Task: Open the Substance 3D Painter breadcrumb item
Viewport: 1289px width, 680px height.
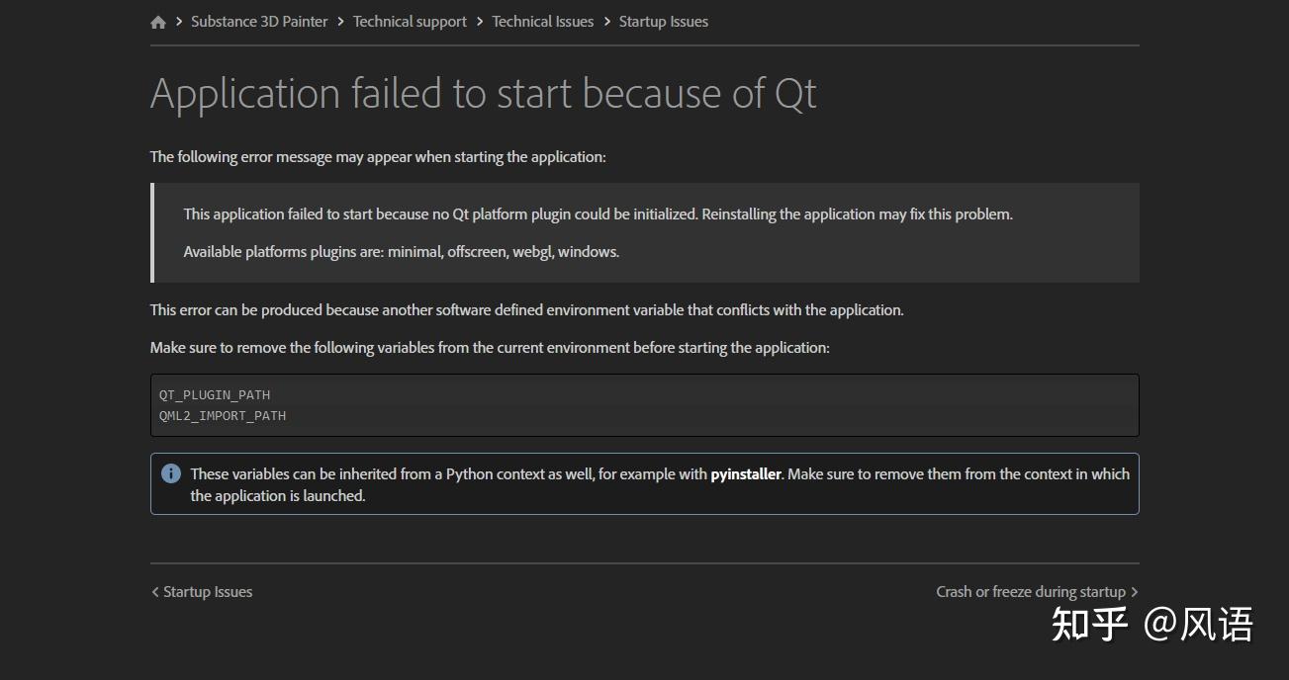Action: (x=259, y=21)
